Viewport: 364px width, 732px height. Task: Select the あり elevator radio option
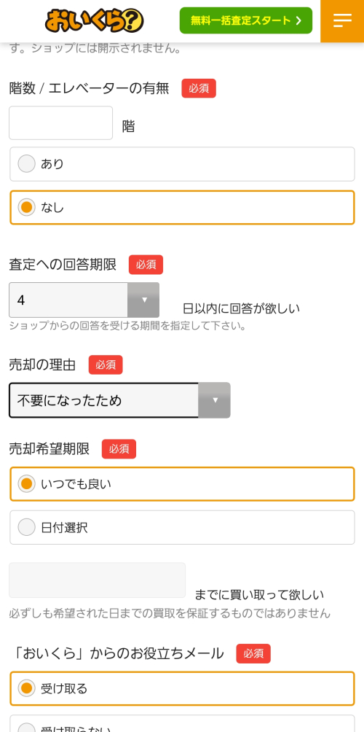tap(182, 164)
